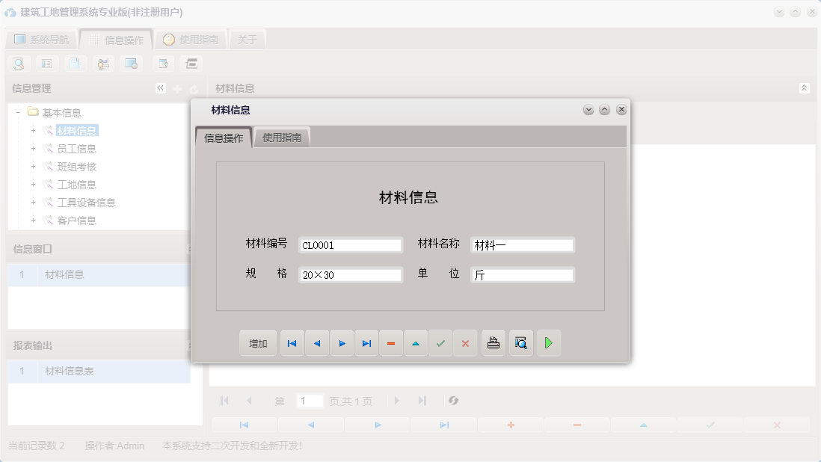Confirm changes with the green check icon
Viewport: 821px width, 462px height.
click(x=440, y=343)
